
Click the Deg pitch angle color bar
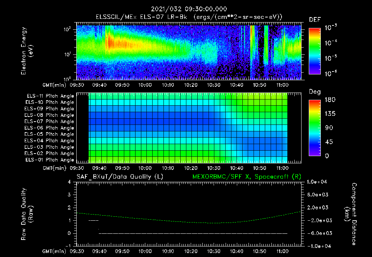315,128
